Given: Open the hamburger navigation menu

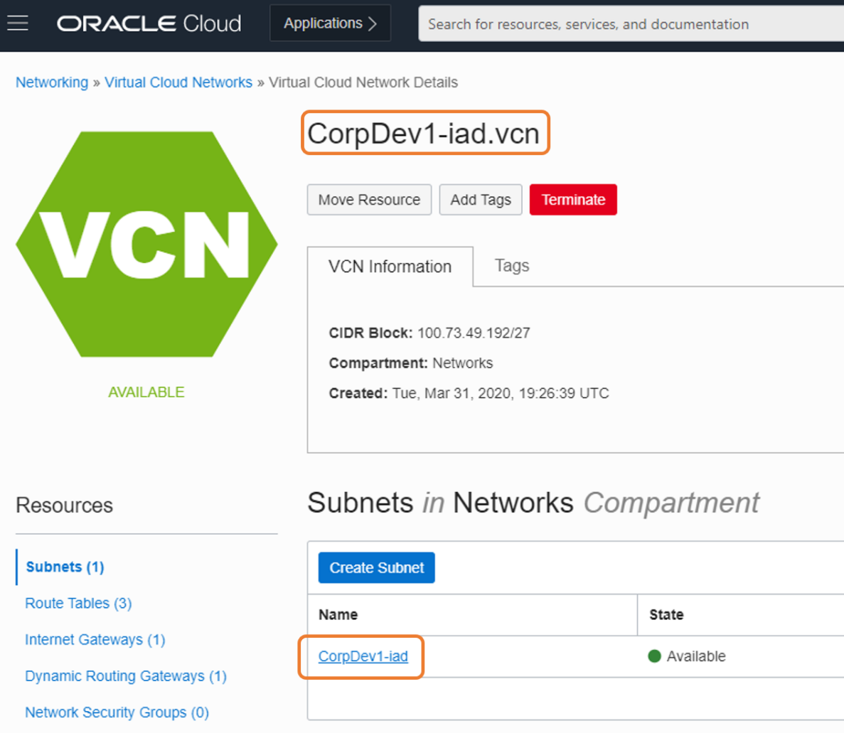Looking at the screenshot, I should pyautogui.click(x=18, y=23).
